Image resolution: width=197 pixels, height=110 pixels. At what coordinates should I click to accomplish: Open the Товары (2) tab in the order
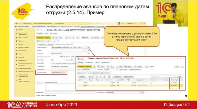point(88,73)
